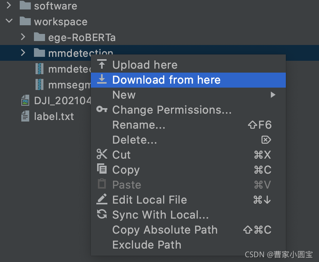The image size is (319, 262).
Task: Expand the ege-RoBERTa folder chevron
Action: 23,37
